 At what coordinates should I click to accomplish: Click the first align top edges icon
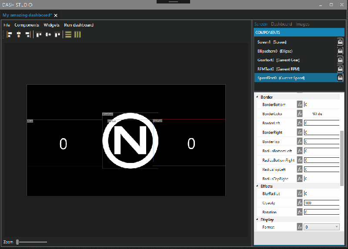pyautogui.click(x=39, y=35)
